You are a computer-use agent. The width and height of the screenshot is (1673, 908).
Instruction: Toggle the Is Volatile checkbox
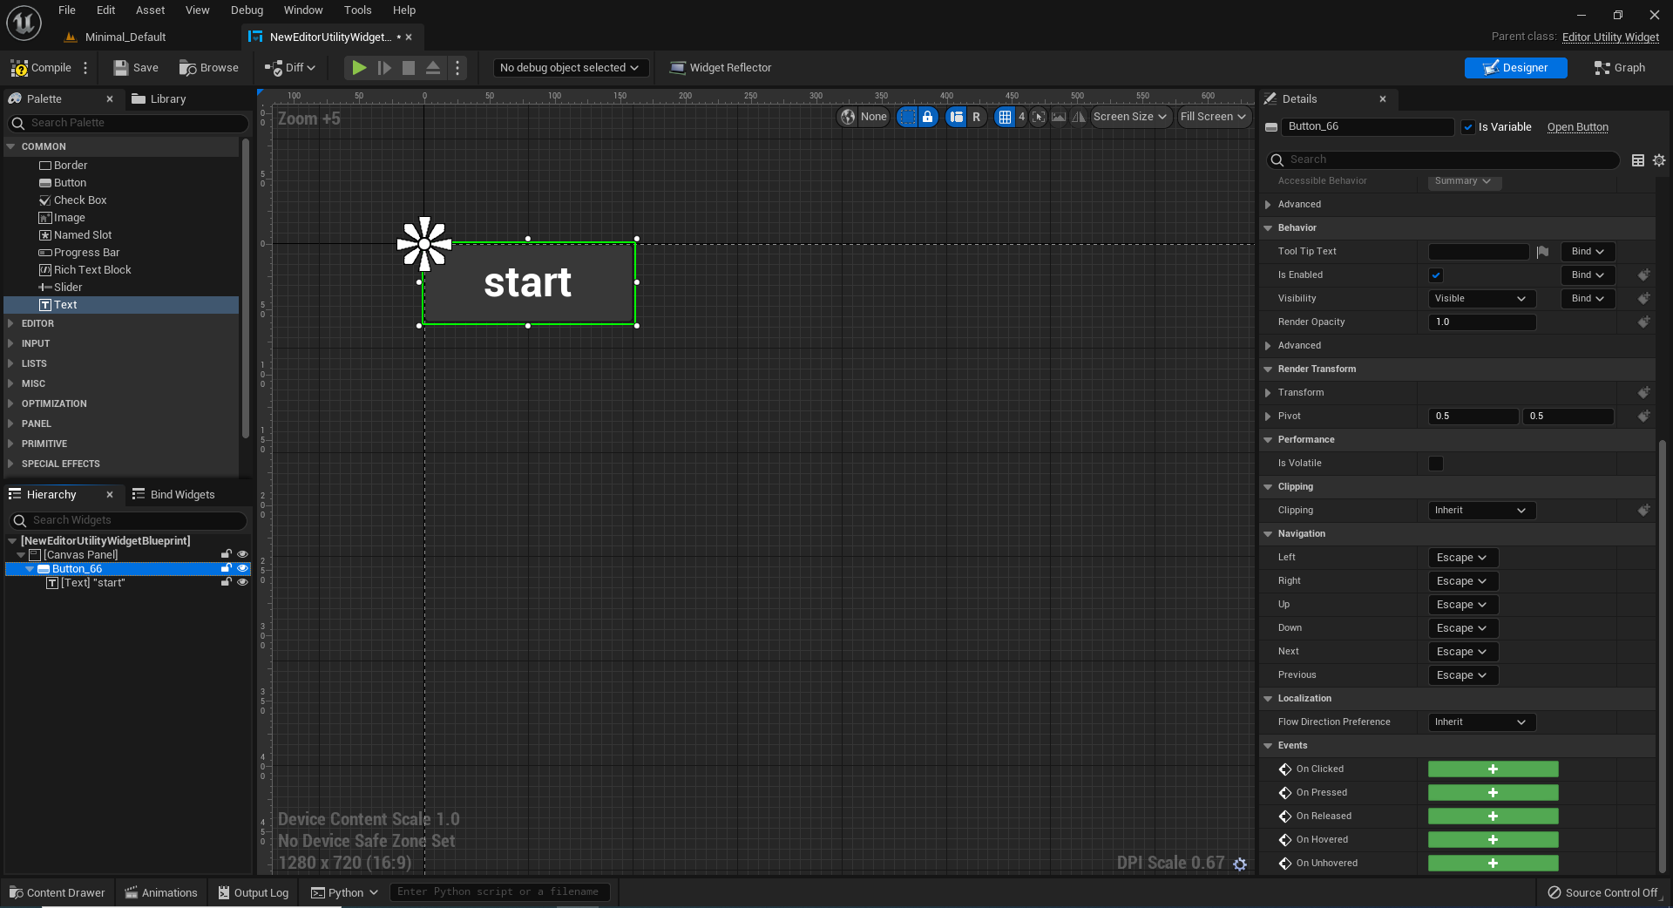(1435, 464)
